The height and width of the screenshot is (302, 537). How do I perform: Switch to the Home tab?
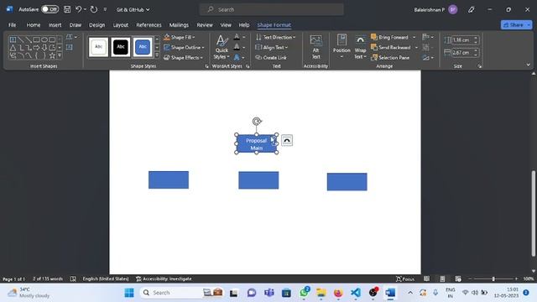click(x=34, y=25)
